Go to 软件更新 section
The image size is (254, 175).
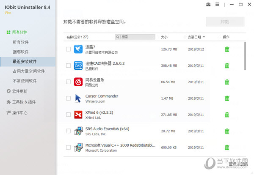(x=17, y=91)
